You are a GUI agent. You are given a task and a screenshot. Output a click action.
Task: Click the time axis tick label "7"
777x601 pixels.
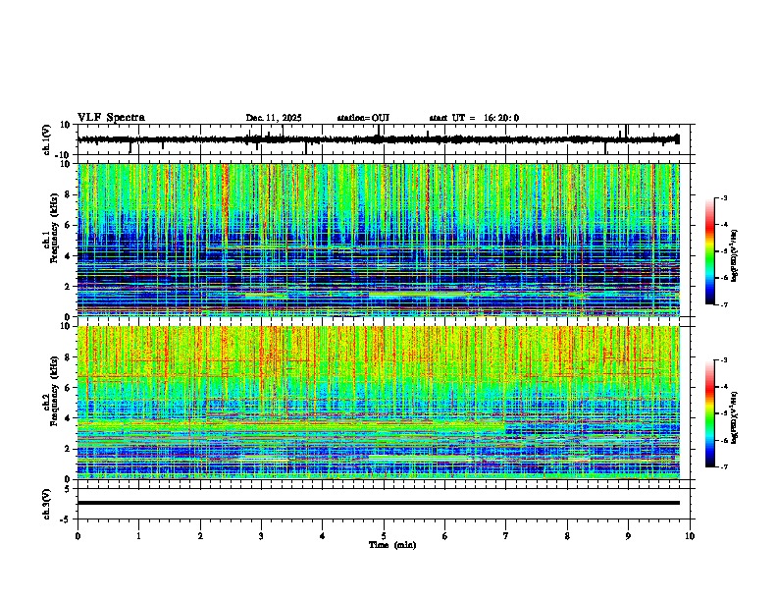click(506, 536)
